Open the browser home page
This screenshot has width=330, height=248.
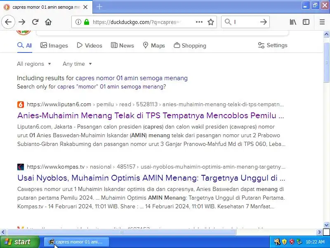click(48, 22)
